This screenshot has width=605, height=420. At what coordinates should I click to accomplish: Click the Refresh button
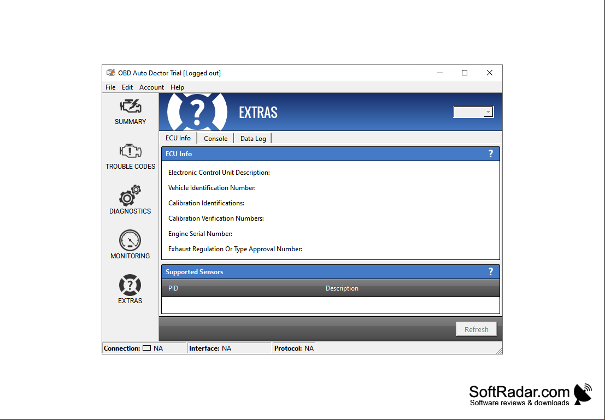[x=477, y=329]
